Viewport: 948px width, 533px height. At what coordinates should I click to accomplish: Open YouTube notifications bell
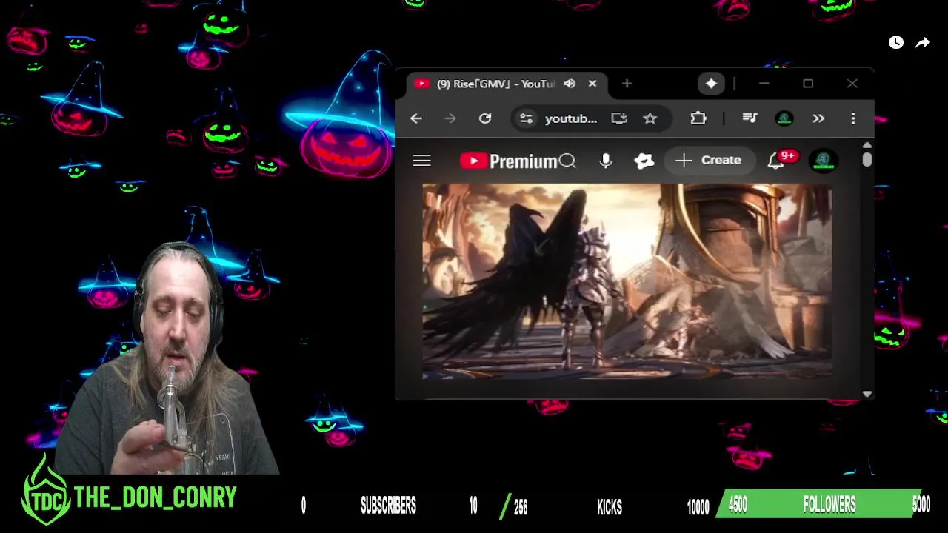click(775, 161)
